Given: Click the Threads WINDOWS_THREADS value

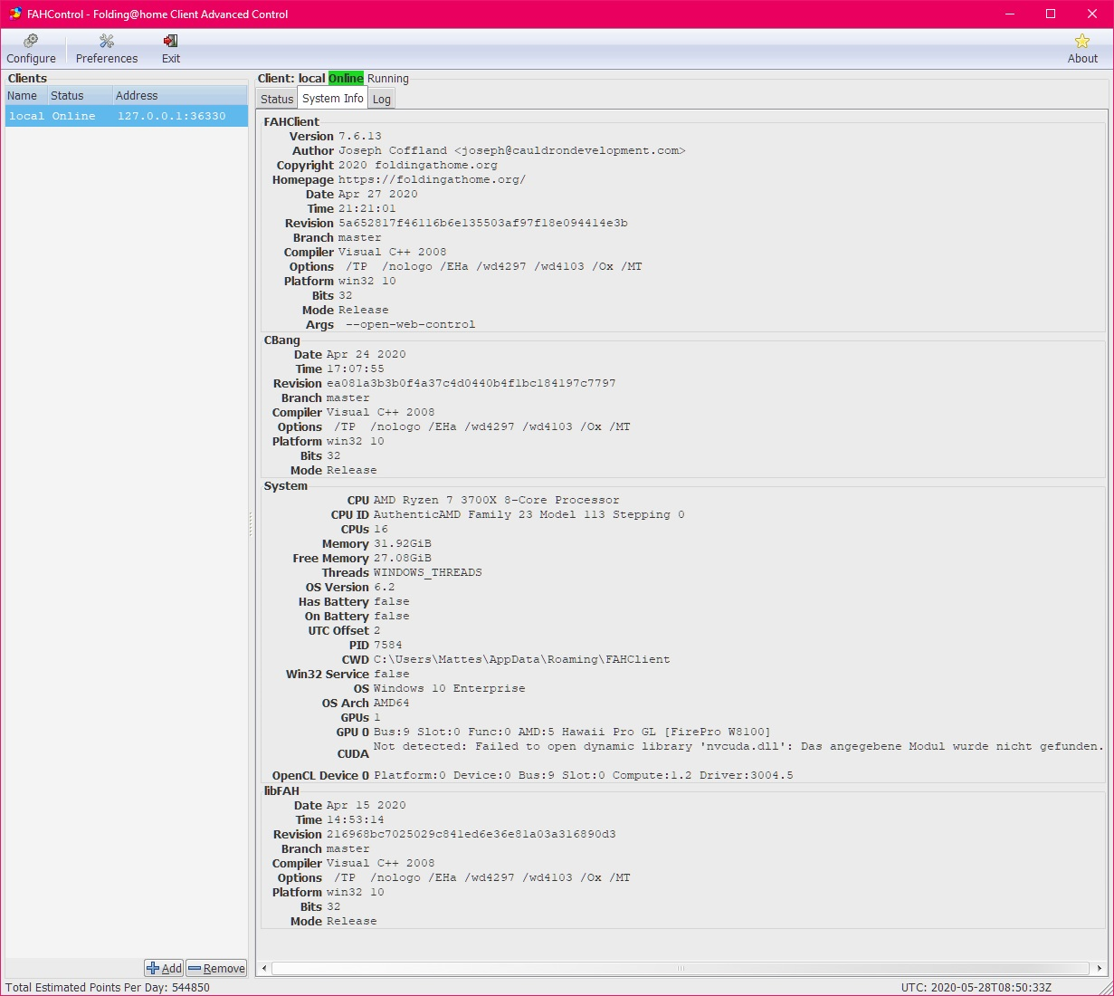Looking at the screenshot, I should [x=427, y=572].
